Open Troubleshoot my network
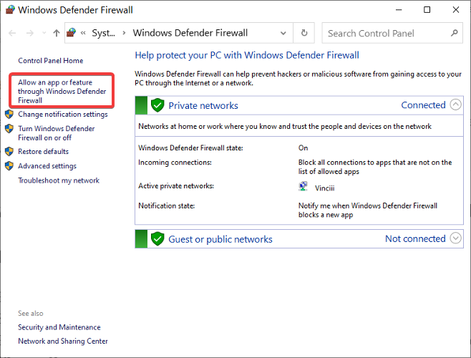 pos(59,180)
